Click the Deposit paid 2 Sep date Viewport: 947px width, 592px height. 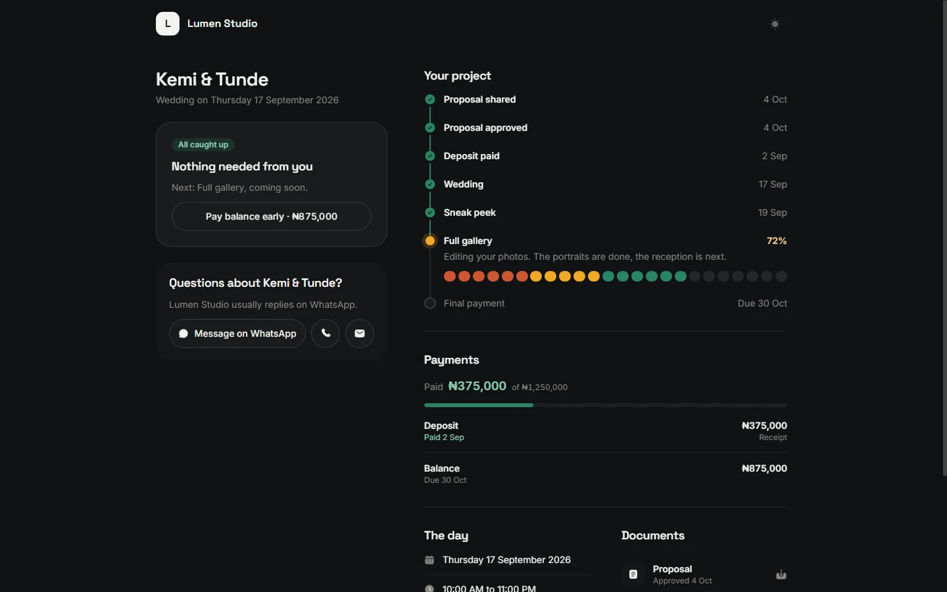tap(775, 156)
